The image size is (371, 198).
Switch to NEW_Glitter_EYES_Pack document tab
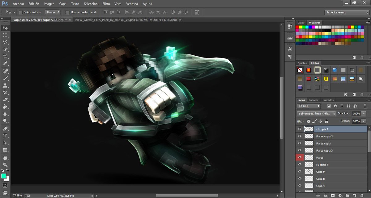click(126, 19)
